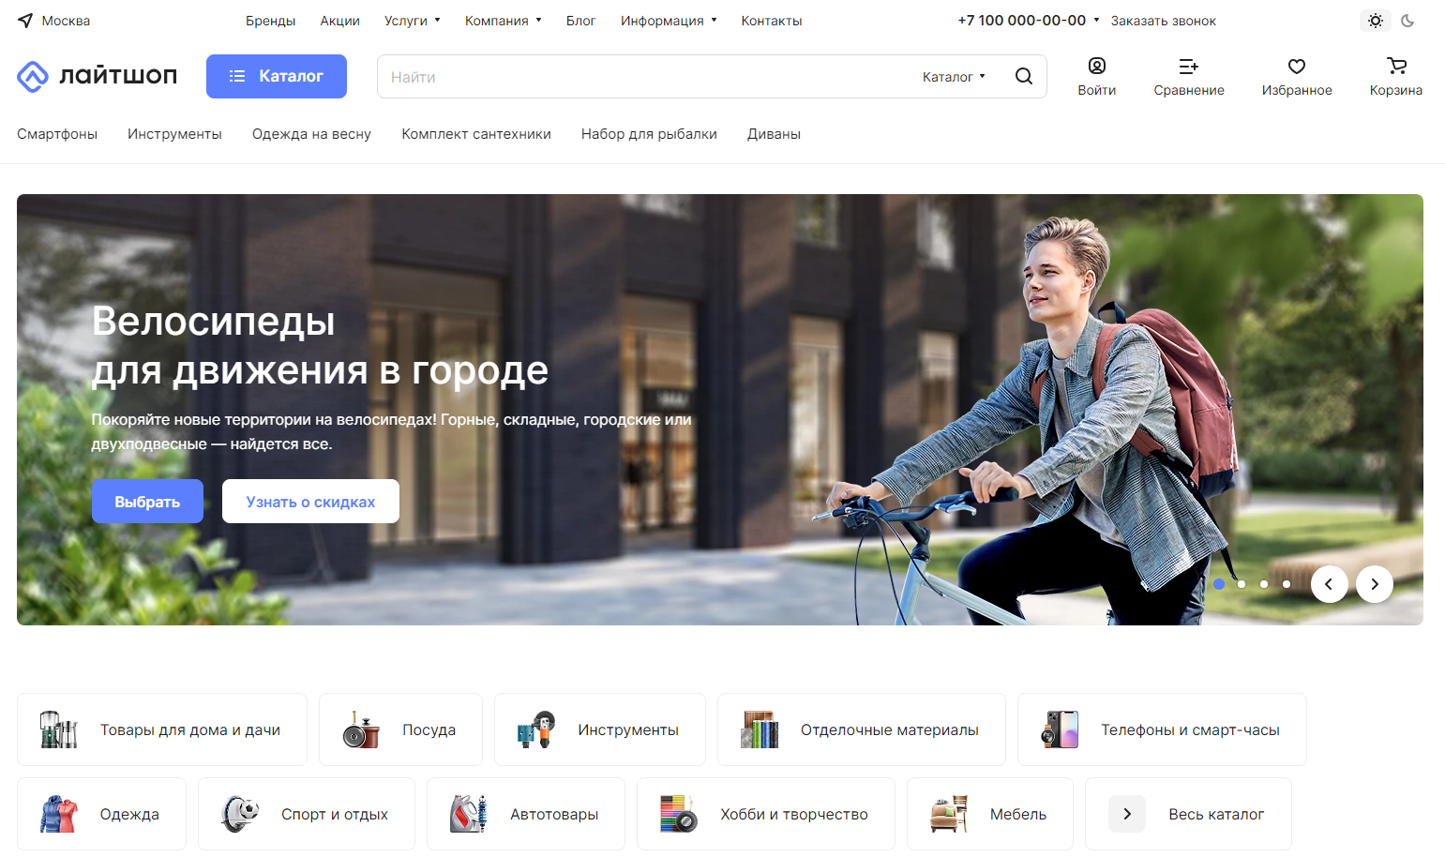Switch to dark theme moon toggle
The height and width of the screenshot is (857, 1445).
click(x=1407, y=21)
